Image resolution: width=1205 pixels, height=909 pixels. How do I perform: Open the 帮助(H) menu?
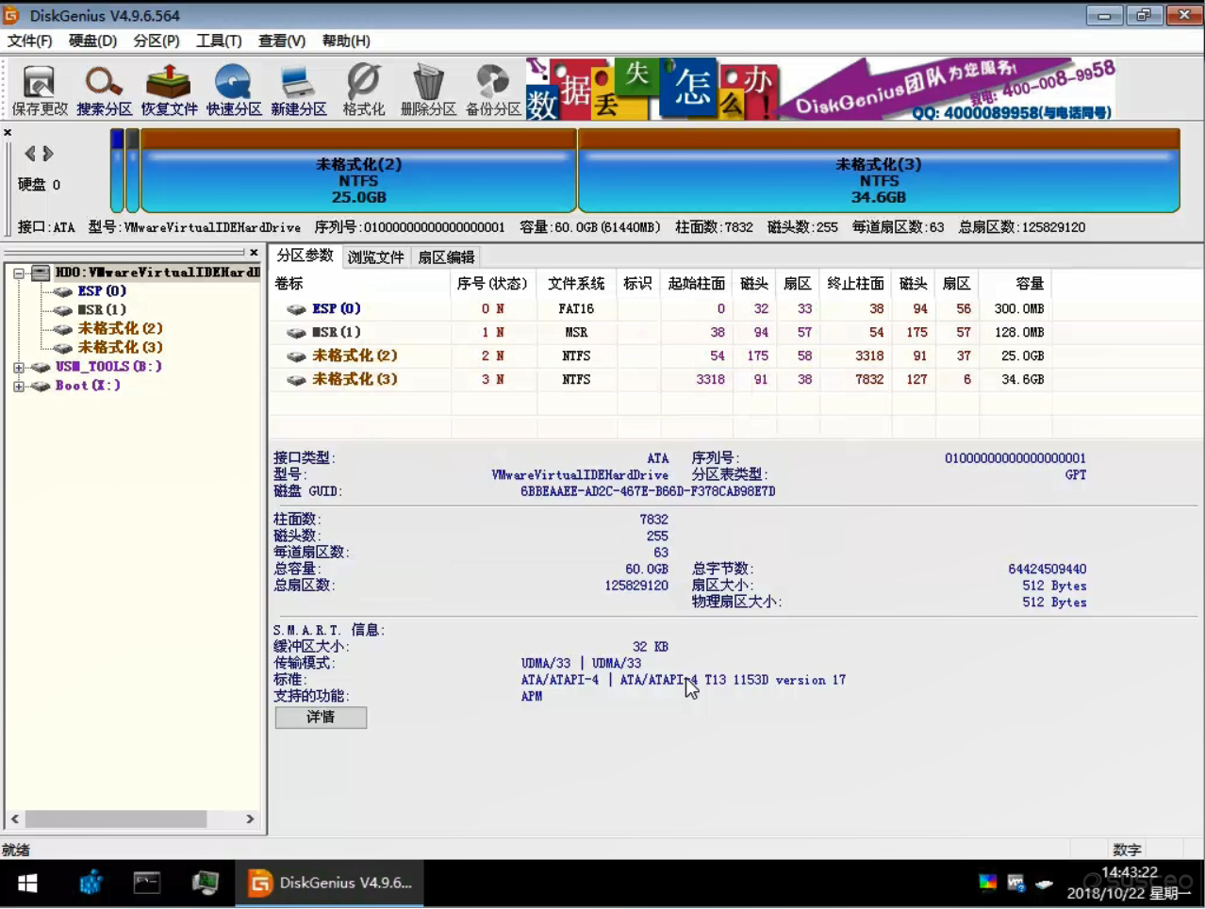[x=346, y=41]
